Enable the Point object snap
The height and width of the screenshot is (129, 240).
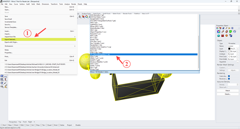coord(13,125)
